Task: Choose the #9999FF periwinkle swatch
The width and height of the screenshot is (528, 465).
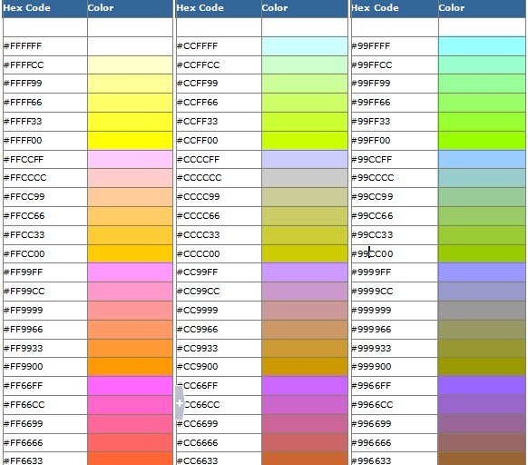Action: pyautogui.click(x=482, y=272)
